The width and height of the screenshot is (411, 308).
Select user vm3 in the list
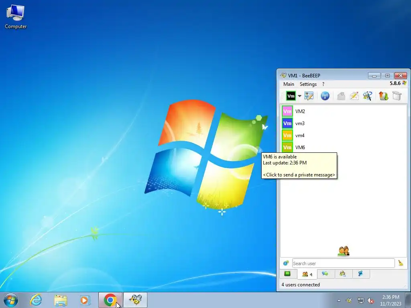344,124
